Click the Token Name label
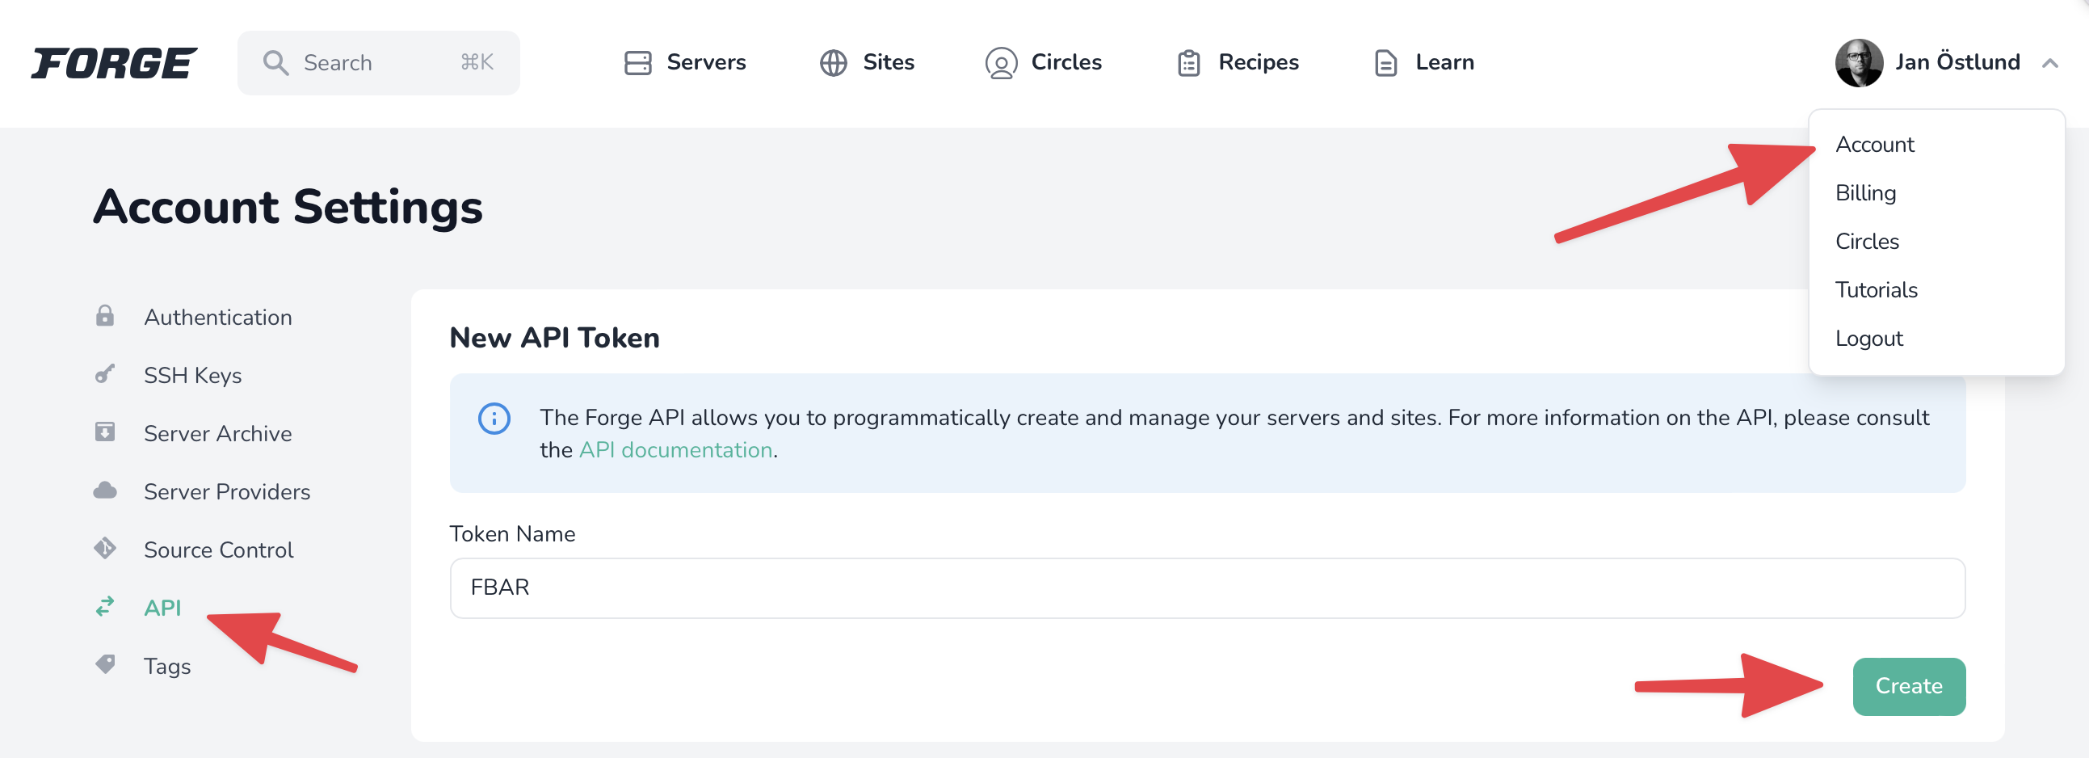 coord(511,534)
